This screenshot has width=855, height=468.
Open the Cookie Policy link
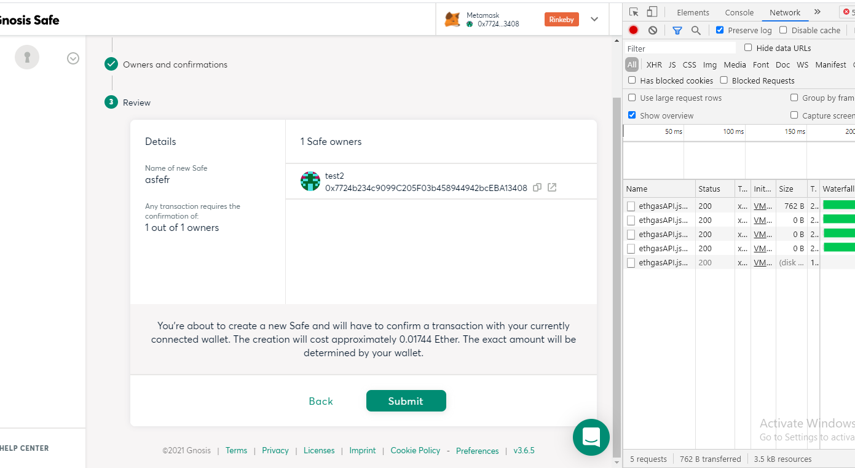415,450
